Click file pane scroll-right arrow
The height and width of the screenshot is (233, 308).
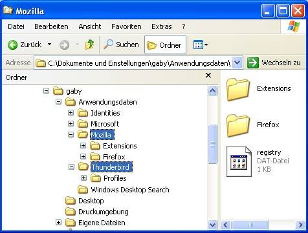click(x=300, y=225)
